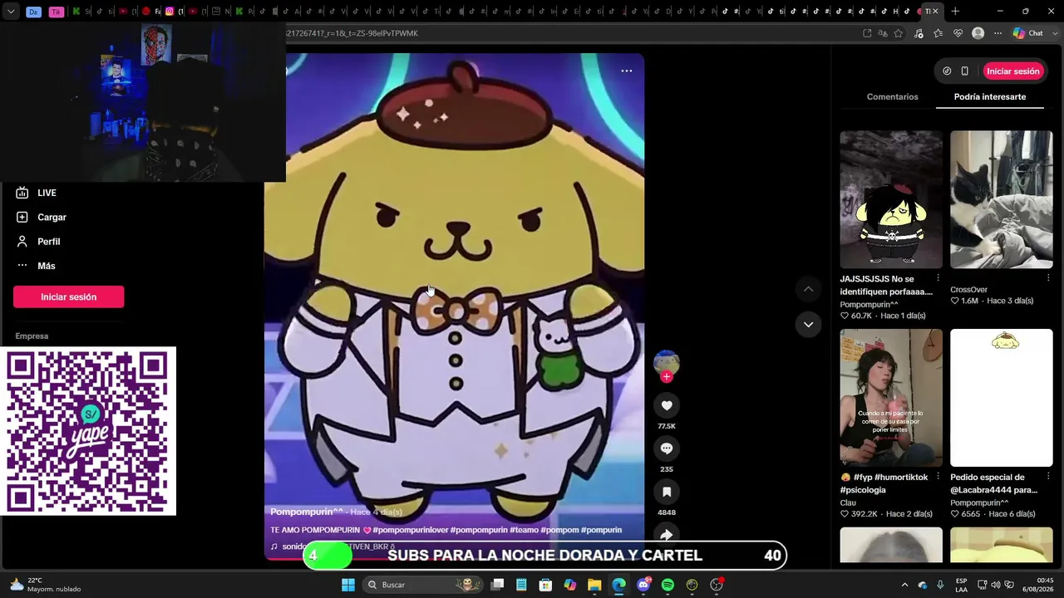The height and width of the screenshot is (598, 1064).
Task: Show hidden system tray icons
Action: (905, 585)
